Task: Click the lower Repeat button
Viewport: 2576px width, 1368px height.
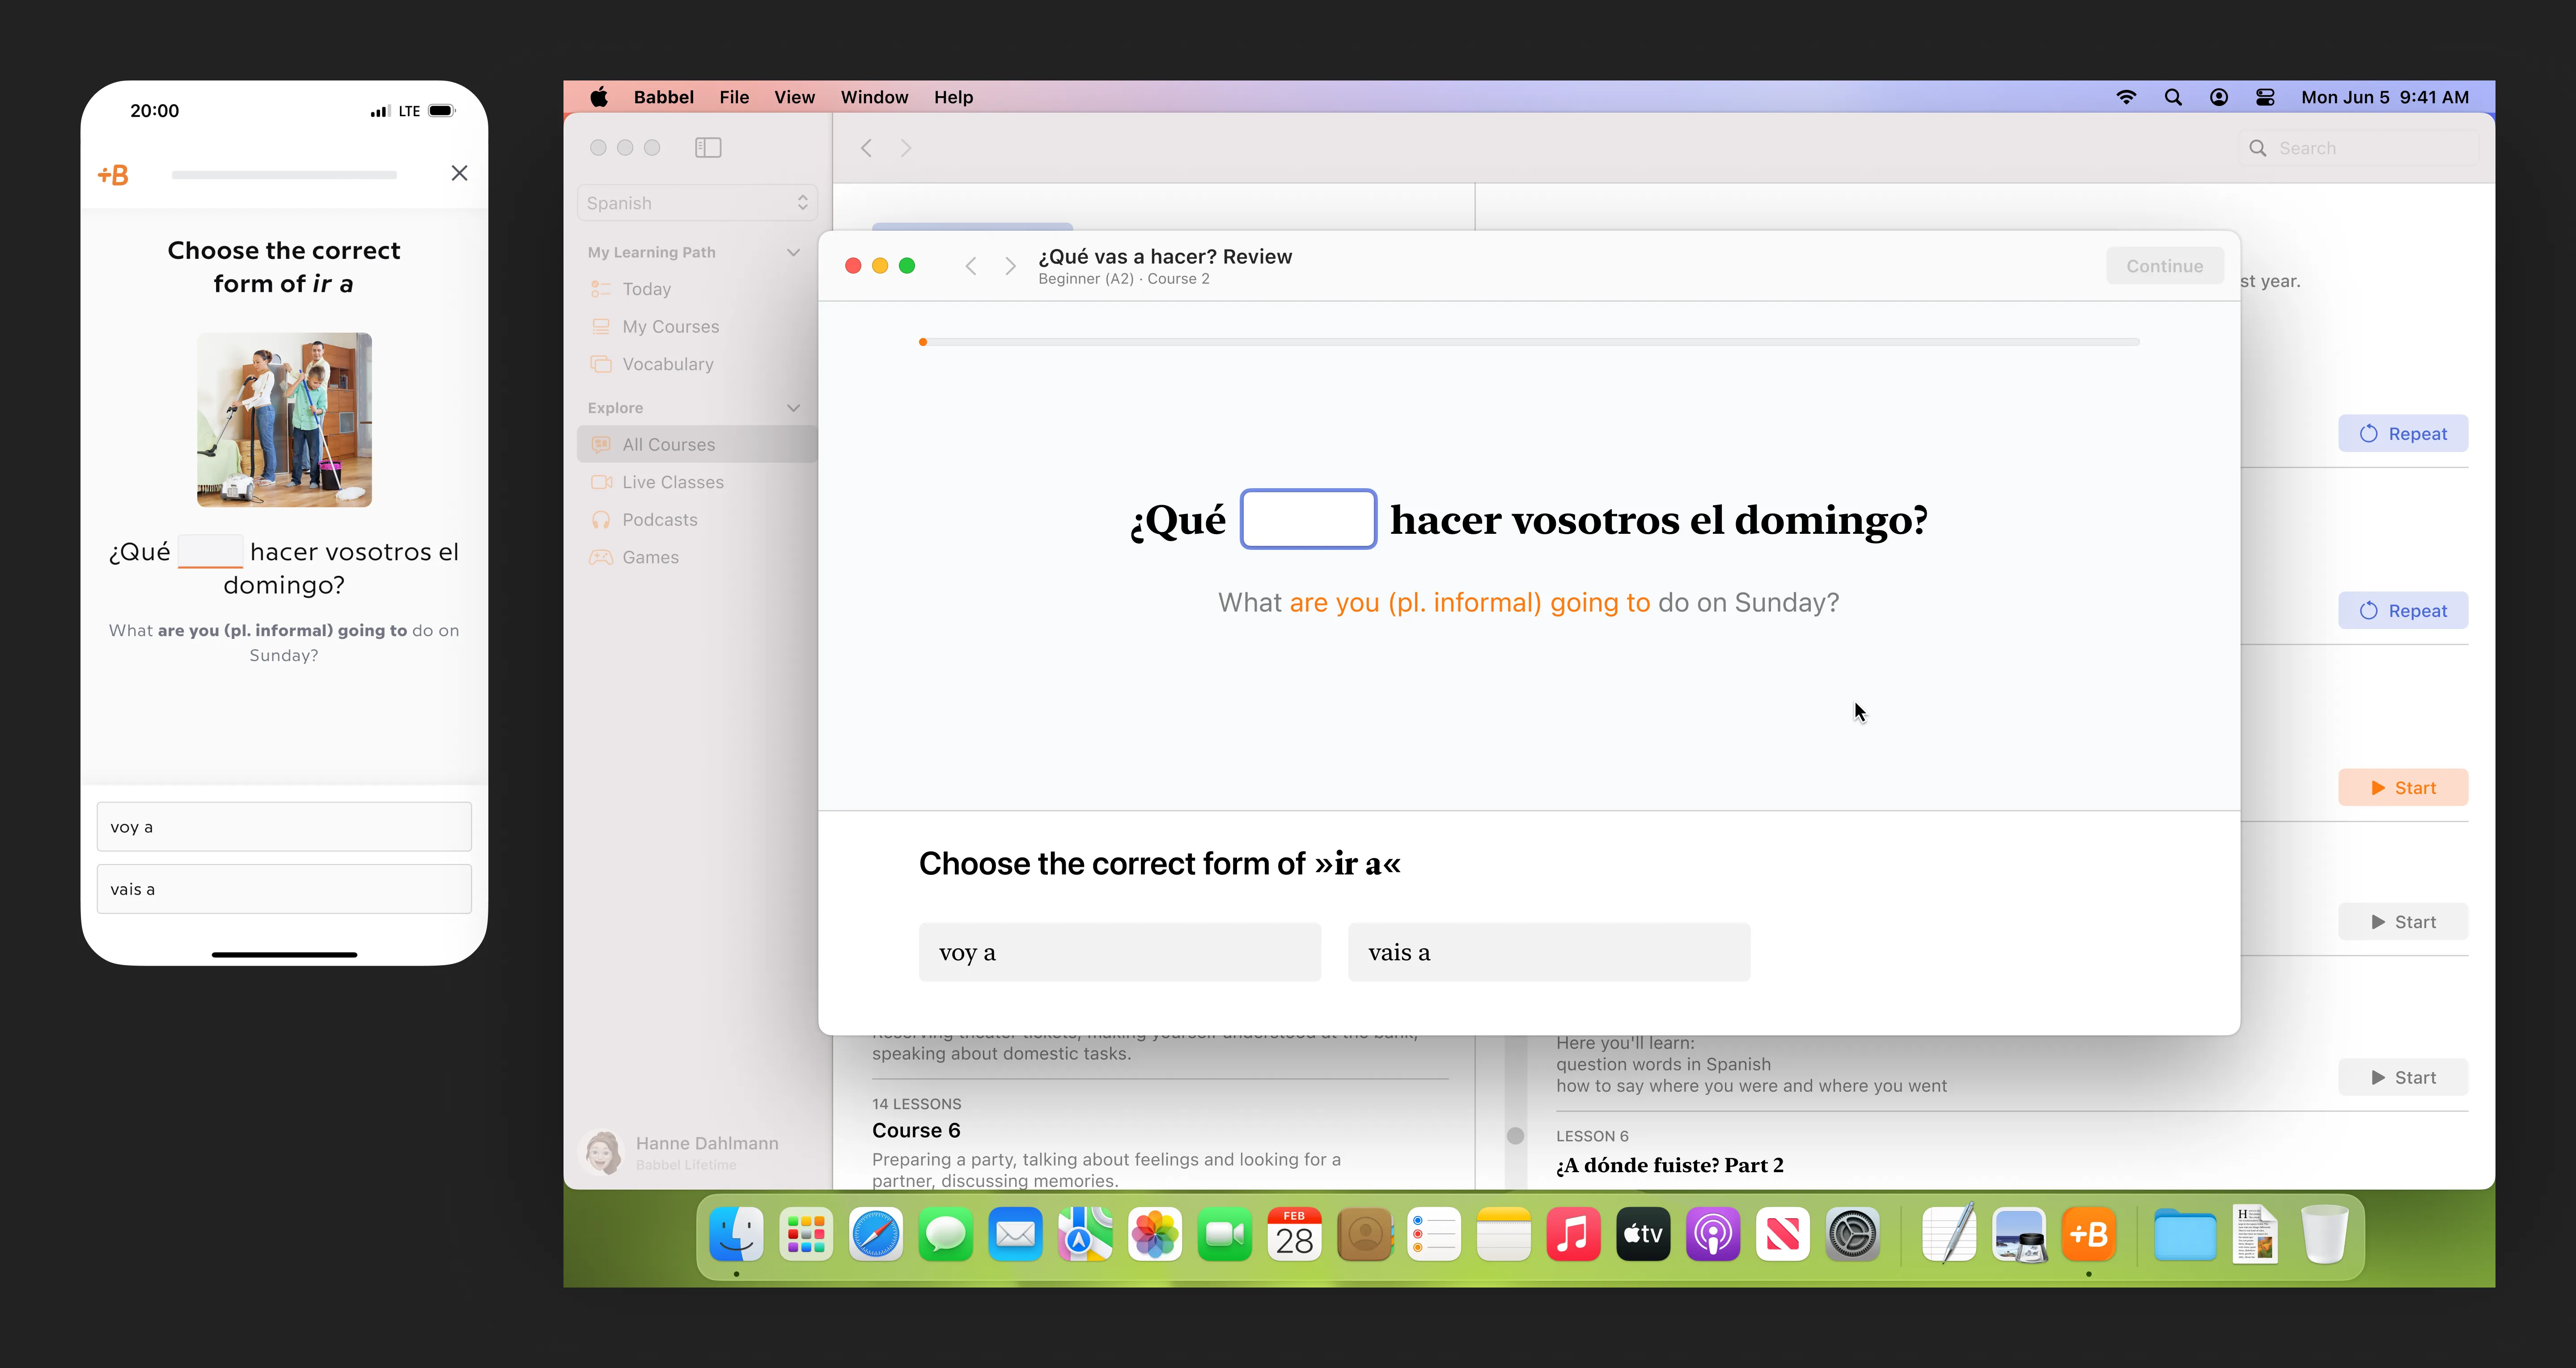Action: tap(2402, 611)
